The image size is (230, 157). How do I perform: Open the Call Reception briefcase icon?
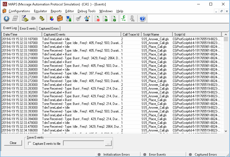(60, 18)
